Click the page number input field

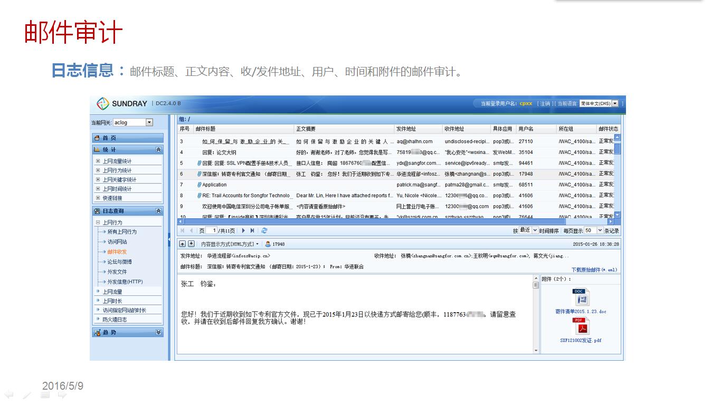pyautogui.click(x=212, y=230)
